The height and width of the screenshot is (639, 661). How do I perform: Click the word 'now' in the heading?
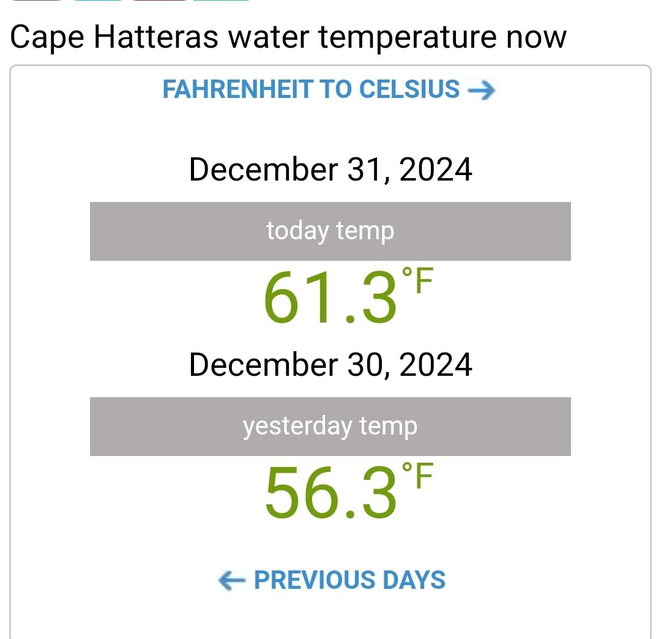pos(536,38)
